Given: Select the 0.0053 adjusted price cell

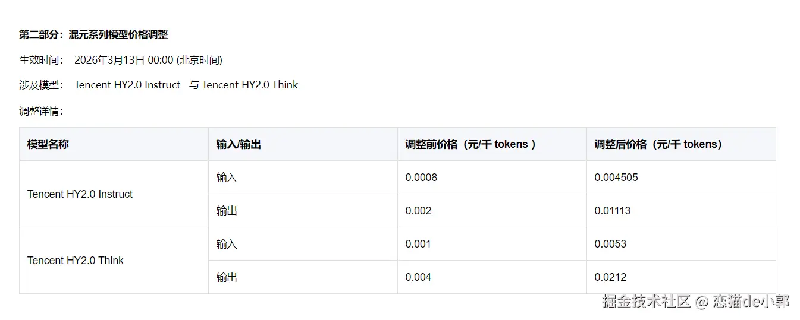Looking at the screenshot, I should pyautogui.click(x=610, y=244).
